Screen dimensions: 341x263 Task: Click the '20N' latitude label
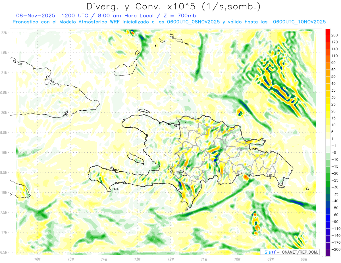(5, 113)
